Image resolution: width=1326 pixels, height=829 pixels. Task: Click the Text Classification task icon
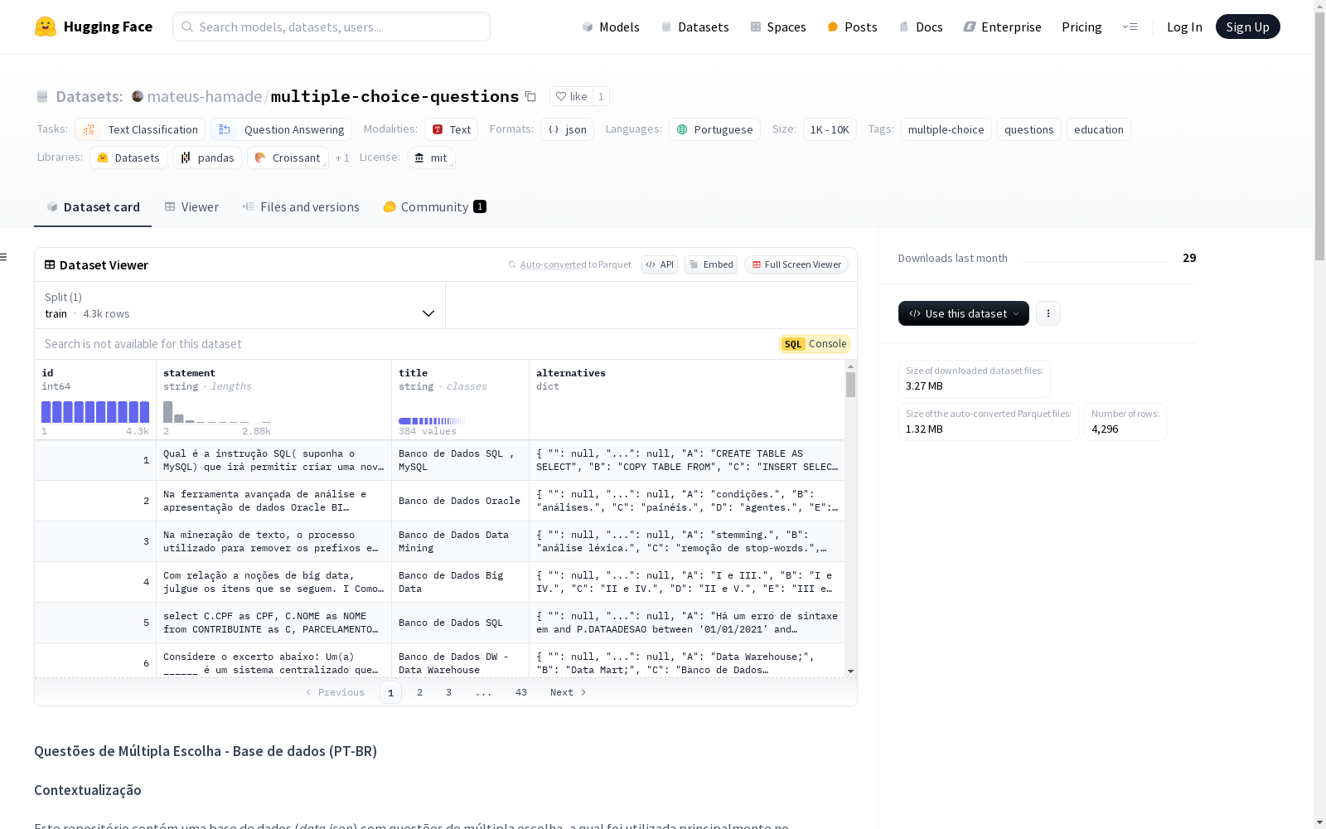pyautogui.click(x=90, y=129)
